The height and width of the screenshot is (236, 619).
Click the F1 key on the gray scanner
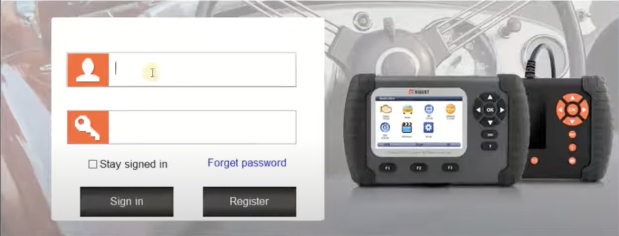(x=387, y=168)
